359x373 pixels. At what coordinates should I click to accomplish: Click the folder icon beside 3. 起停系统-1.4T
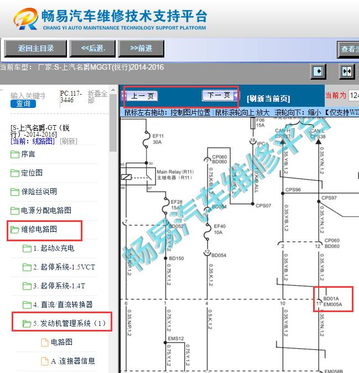pos(27,286)
